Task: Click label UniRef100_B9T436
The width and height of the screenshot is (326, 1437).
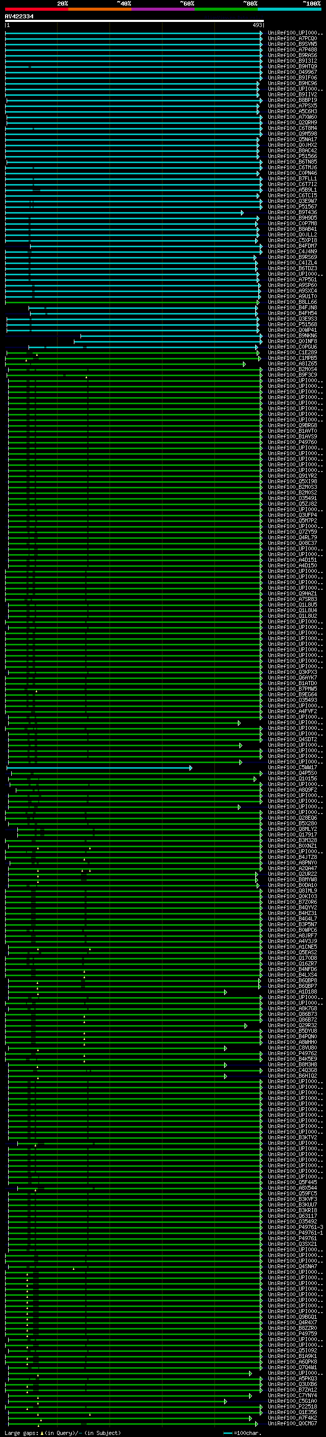Action: click(x=292, y=212)
